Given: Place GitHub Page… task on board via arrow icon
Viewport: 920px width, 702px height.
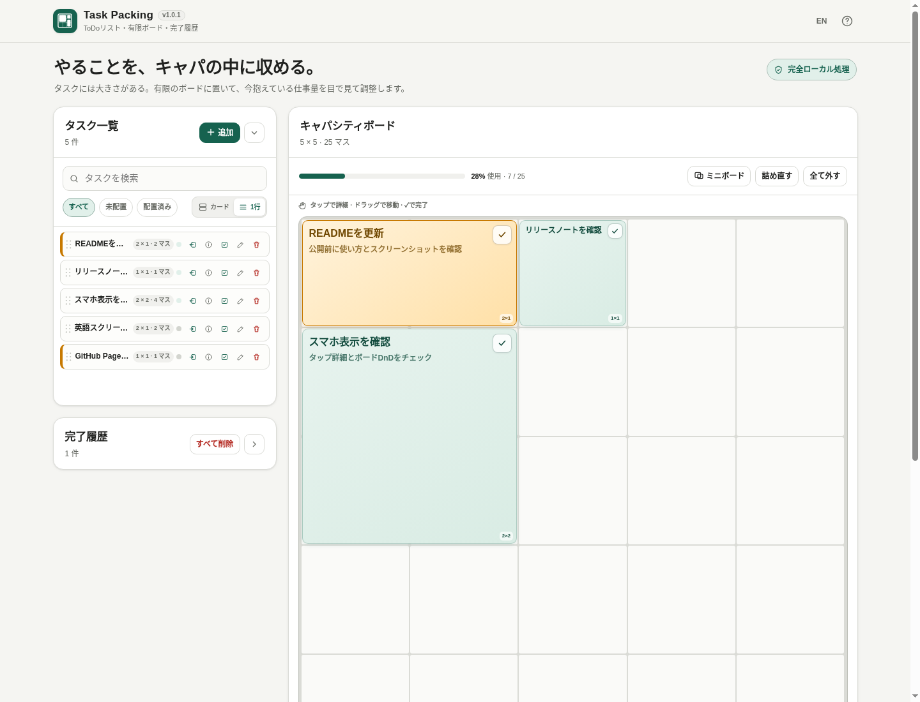Looking at the screenshot, I should click(x=192, y=357).
